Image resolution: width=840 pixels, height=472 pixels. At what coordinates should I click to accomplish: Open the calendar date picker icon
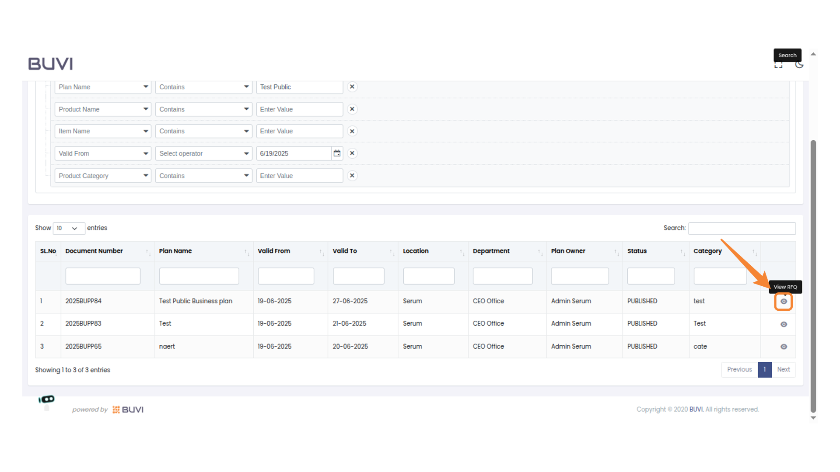pos(337,153)
